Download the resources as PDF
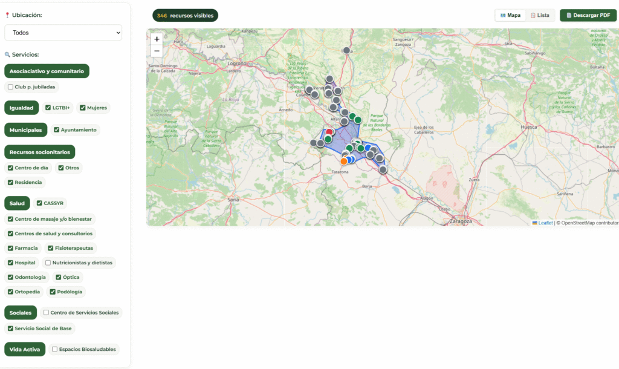619x369 pixels. 588,15
